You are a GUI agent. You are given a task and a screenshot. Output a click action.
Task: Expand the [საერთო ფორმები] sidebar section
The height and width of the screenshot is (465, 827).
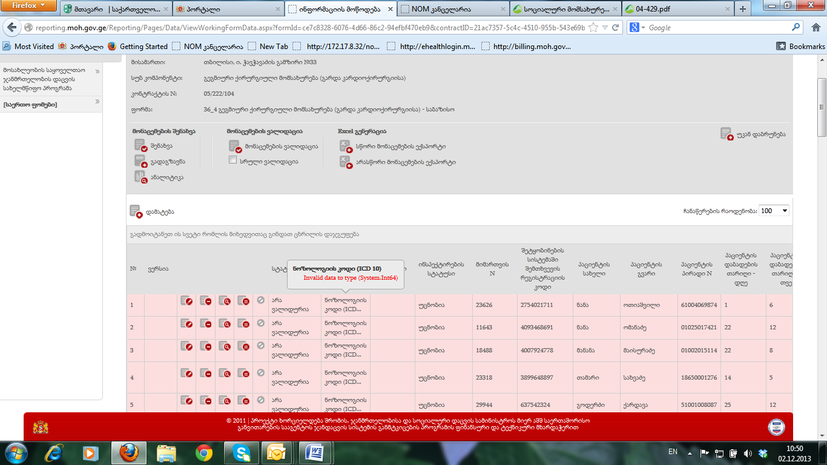(x=97, y=102)
